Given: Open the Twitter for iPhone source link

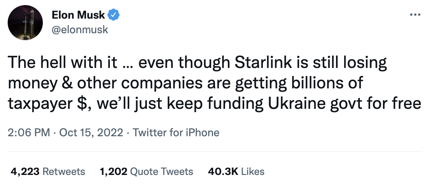Looking at the screenshot, I should [x=176, y=132].
